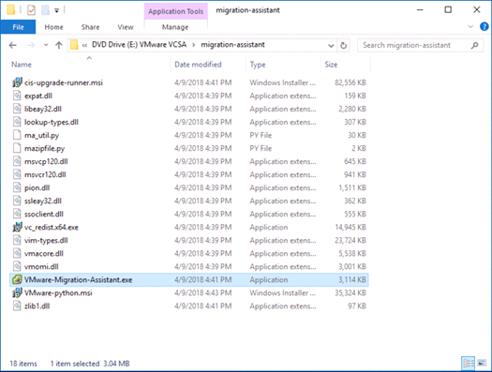492x372 pixels.
Task: Click the ssleay32.dll file icon
Action: [x=17, y=201]
